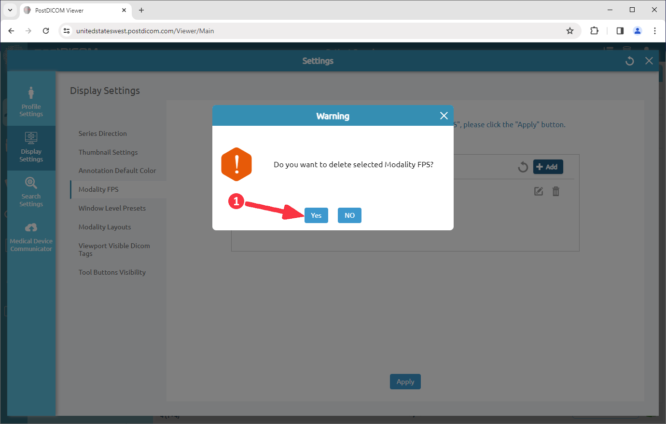Image resolution: width=666 pixels, height=424 pixels.
Task: Confirm deletion by clicking Yes
Action: click(x=316, y=215)
